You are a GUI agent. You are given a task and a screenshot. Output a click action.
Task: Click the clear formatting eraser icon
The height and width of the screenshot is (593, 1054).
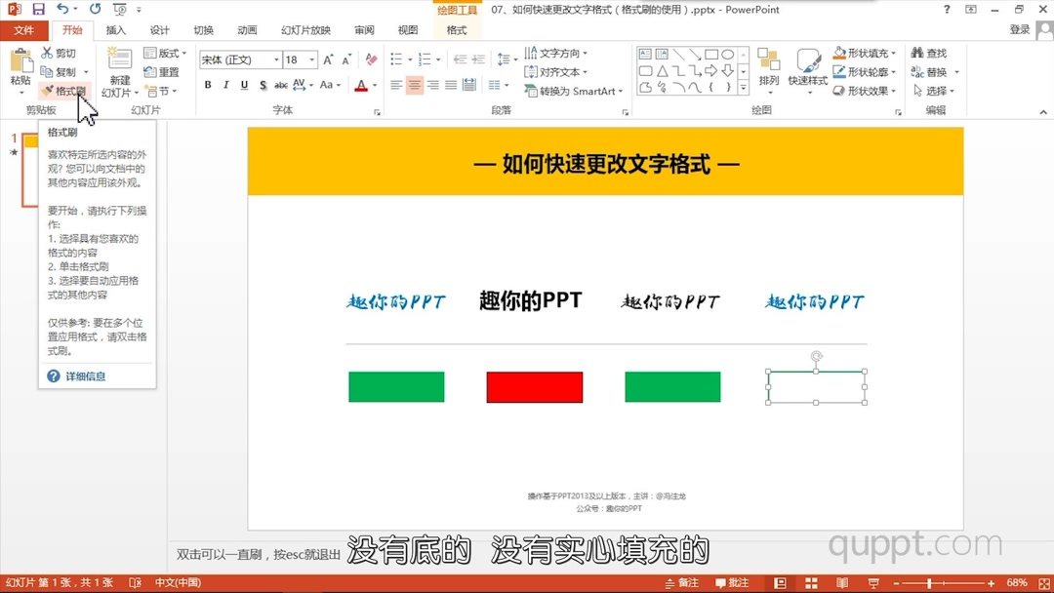coord(371,59)
